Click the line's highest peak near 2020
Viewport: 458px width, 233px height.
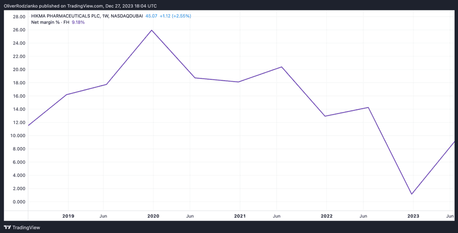152,30
